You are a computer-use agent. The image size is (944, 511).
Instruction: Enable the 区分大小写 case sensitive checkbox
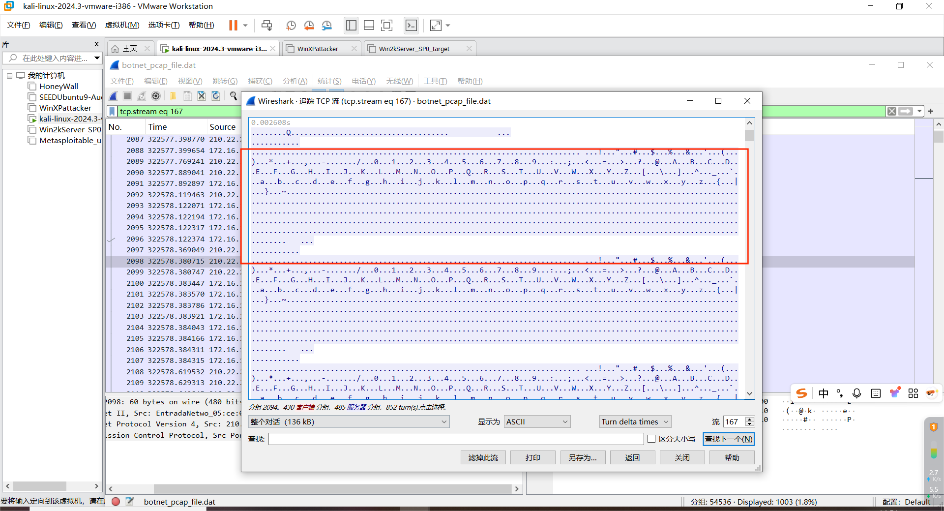[651, 439]
